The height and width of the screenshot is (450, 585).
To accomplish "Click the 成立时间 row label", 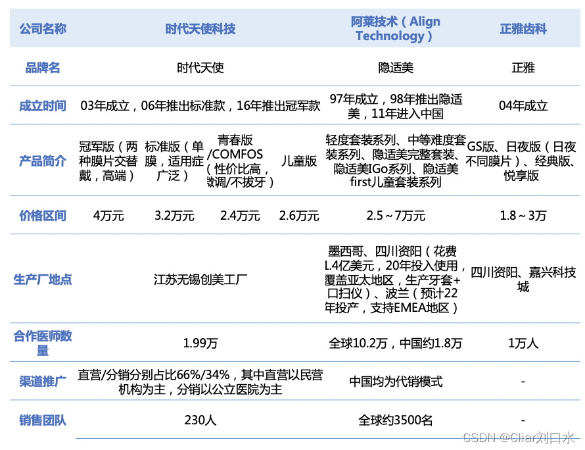I will coord(43,106).
